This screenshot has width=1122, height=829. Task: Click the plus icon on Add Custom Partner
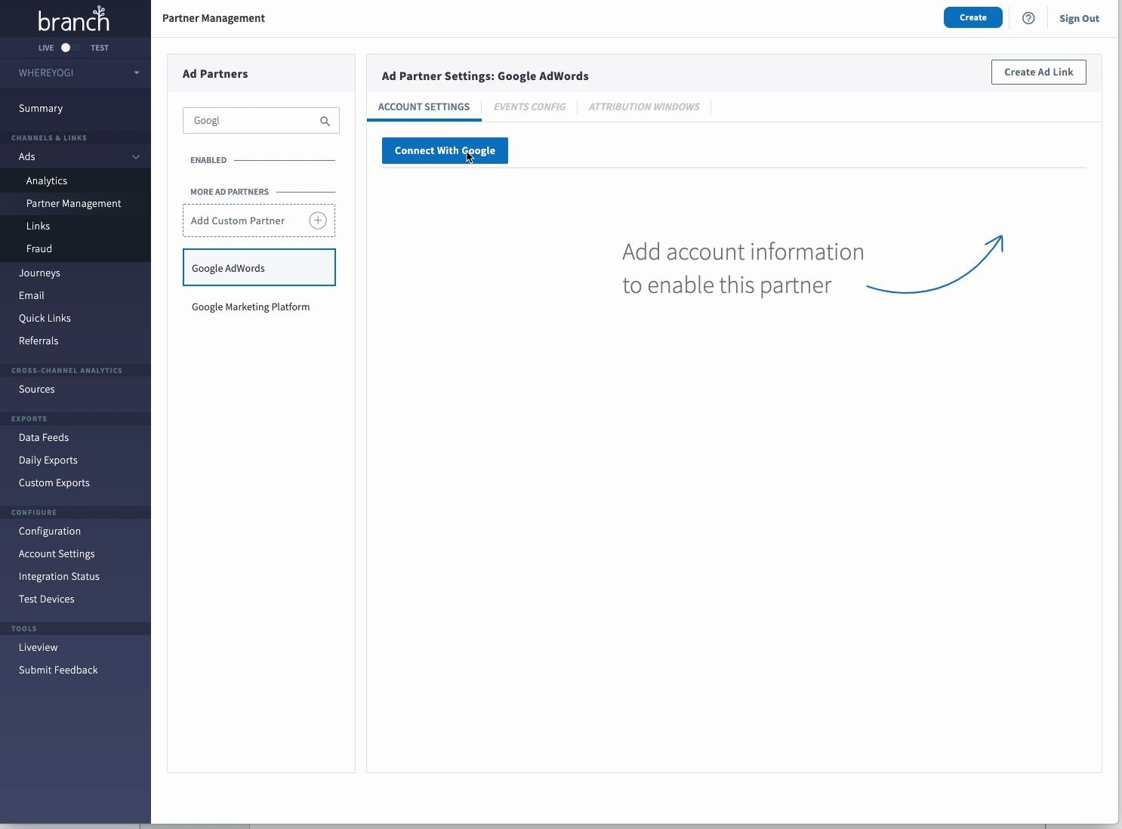tap(318, 220)
